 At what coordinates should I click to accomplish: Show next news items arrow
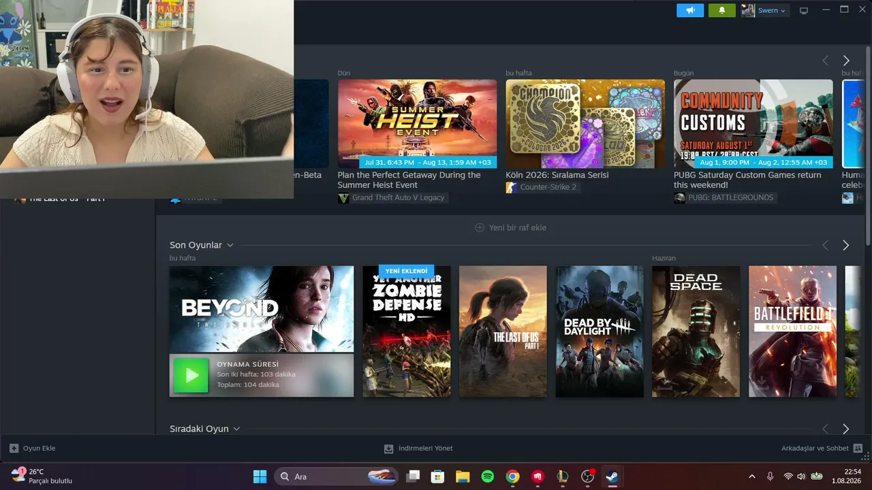pyautogui.click(x=846, y=61)
